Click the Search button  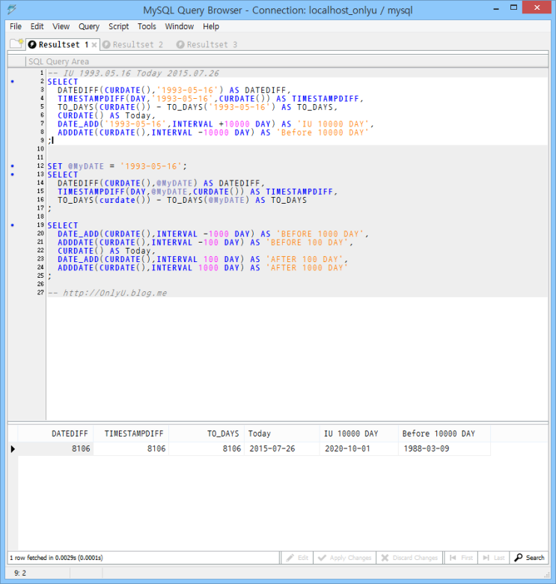[x=529, y=558]
